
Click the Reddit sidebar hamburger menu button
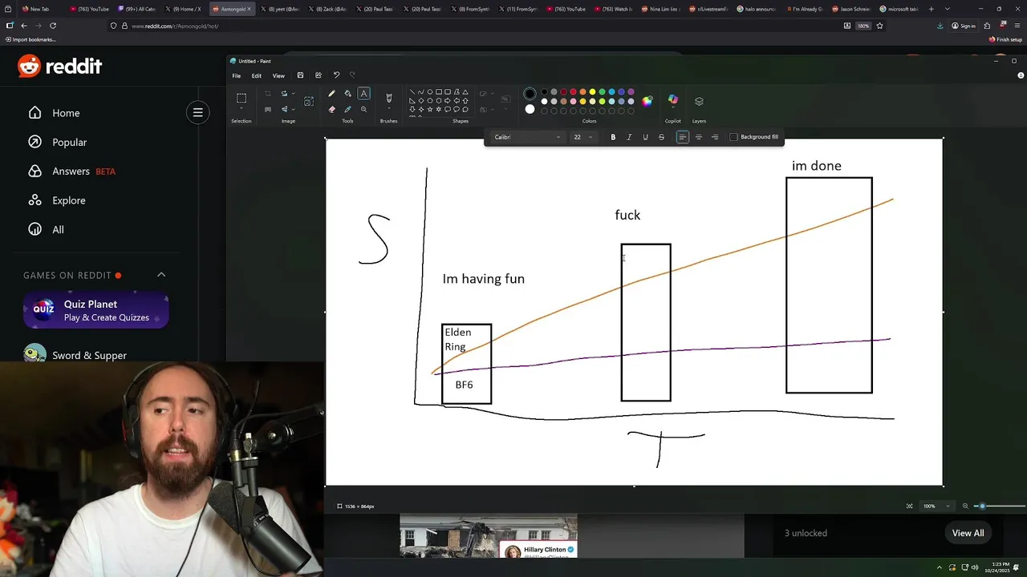(197, 112)
